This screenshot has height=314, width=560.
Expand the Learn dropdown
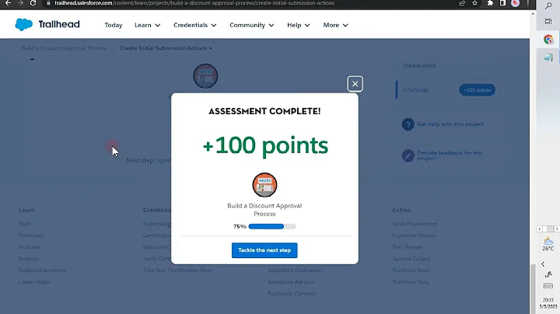coord(147,25)
